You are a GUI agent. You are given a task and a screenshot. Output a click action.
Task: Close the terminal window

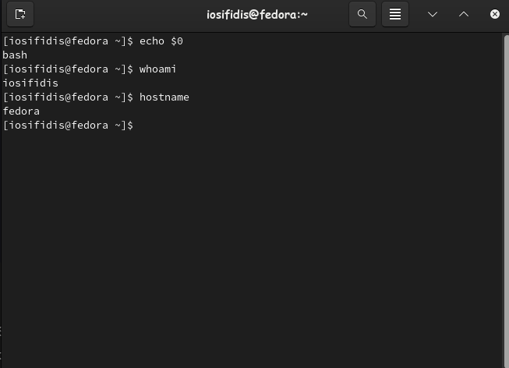495,14
